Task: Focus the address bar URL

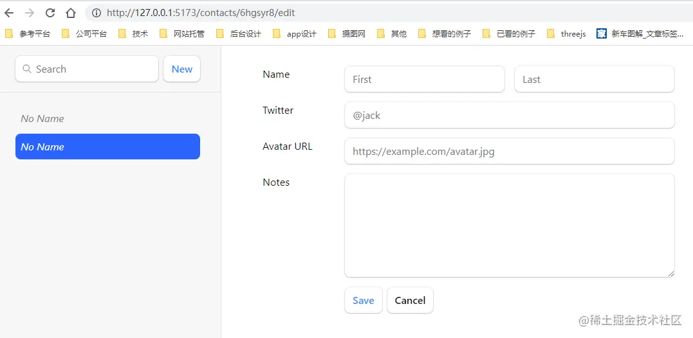Action: pyautogui.click(x=201, y=13)
